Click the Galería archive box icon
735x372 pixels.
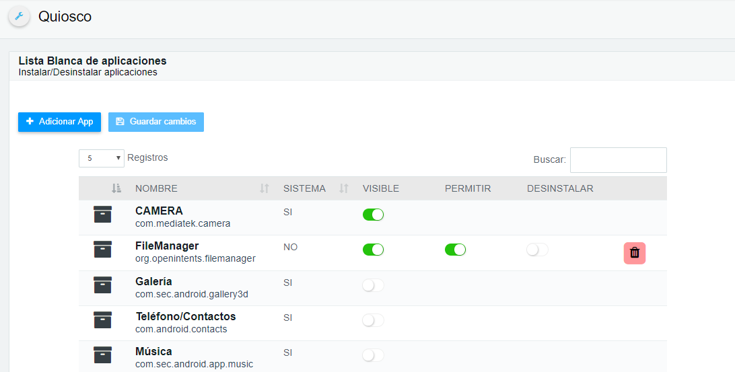(x=103, y=285)
